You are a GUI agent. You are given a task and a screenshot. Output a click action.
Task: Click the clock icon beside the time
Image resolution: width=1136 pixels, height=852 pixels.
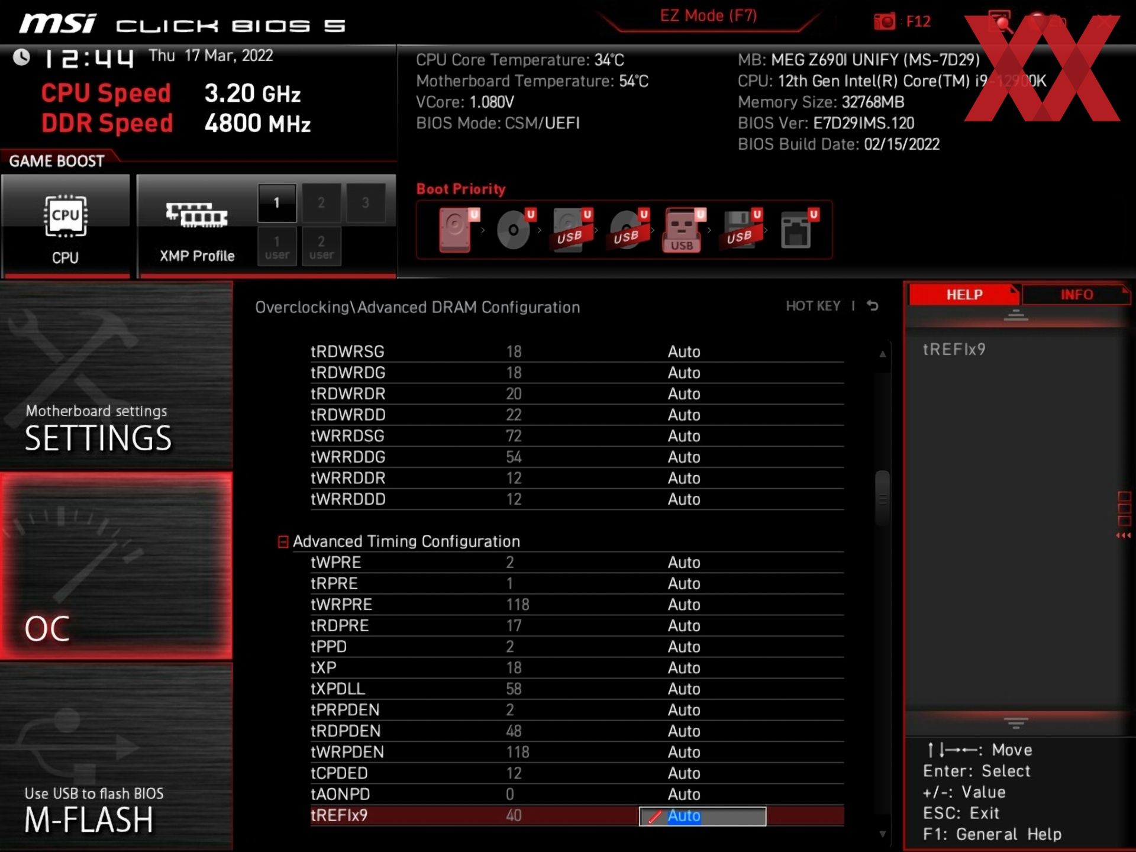tap(22, 57)
